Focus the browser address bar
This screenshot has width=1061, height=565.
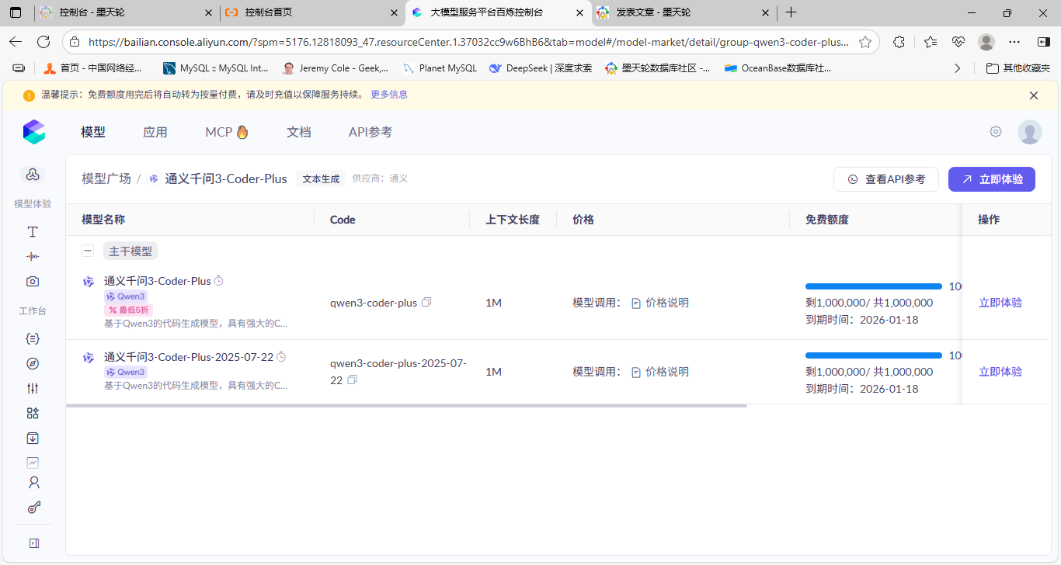pos(468,42)
